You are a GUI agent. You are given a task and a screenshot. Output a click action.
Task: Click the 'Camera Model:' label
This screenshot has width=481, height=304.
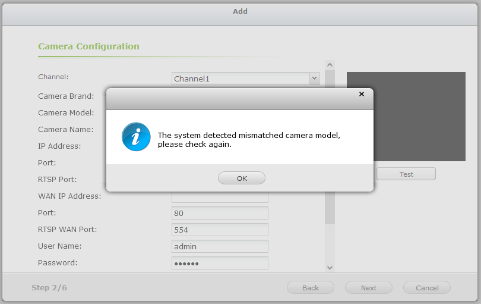tap(66, 113)
